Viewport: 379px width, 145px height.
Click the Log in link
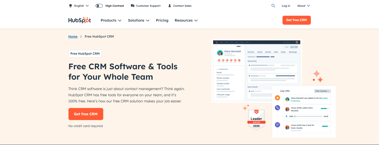[x=286, y=6]
